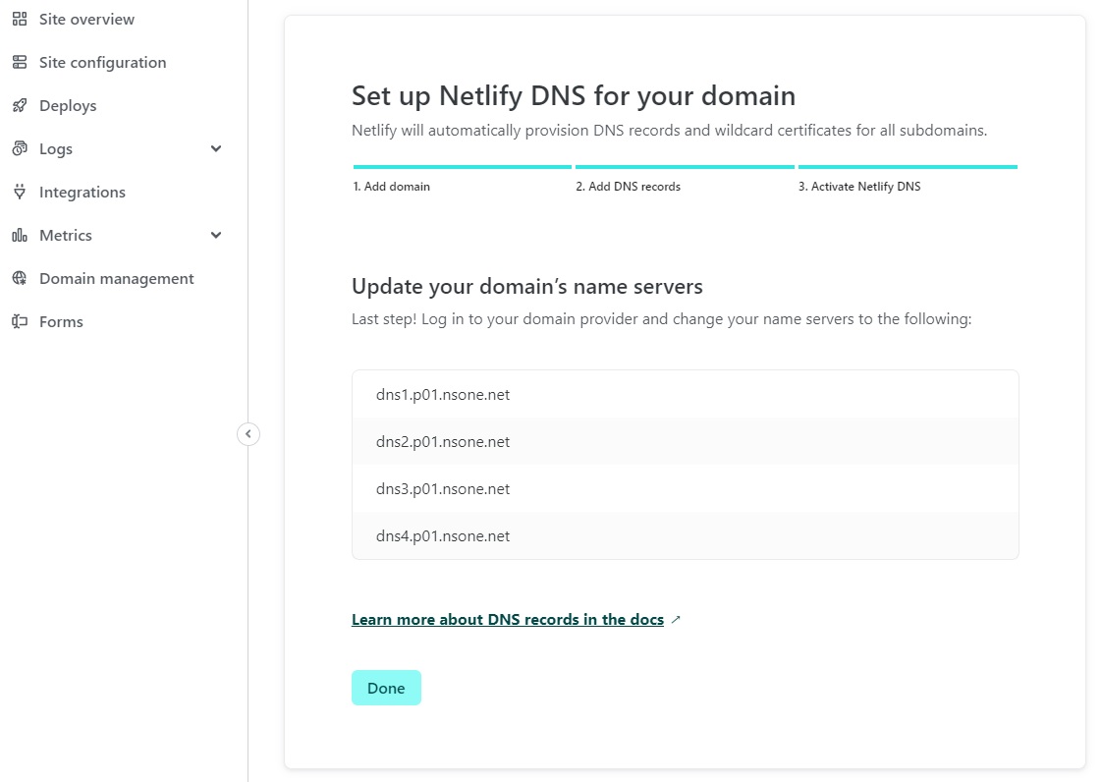1101x782 pixels.
Task: Click the Domain management globe icon
Action: pos(20,278)
